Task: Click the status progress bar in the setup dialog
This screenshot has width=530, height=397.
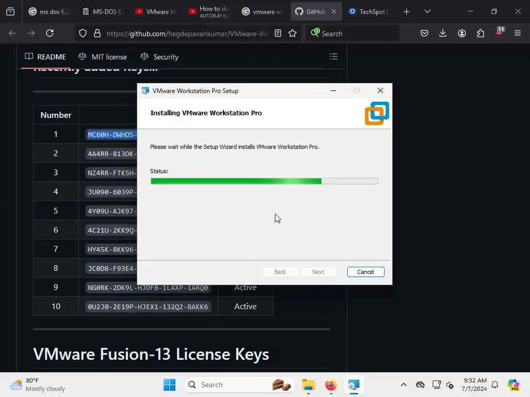Action: click(264, 181)
